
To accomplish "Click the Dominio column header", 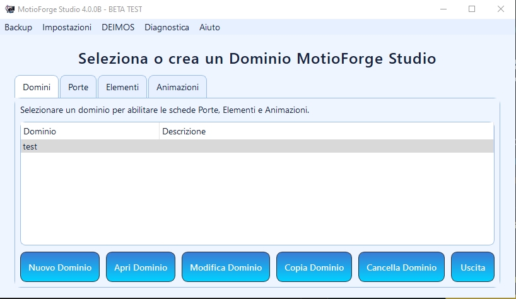I will (x=90, y=131).
